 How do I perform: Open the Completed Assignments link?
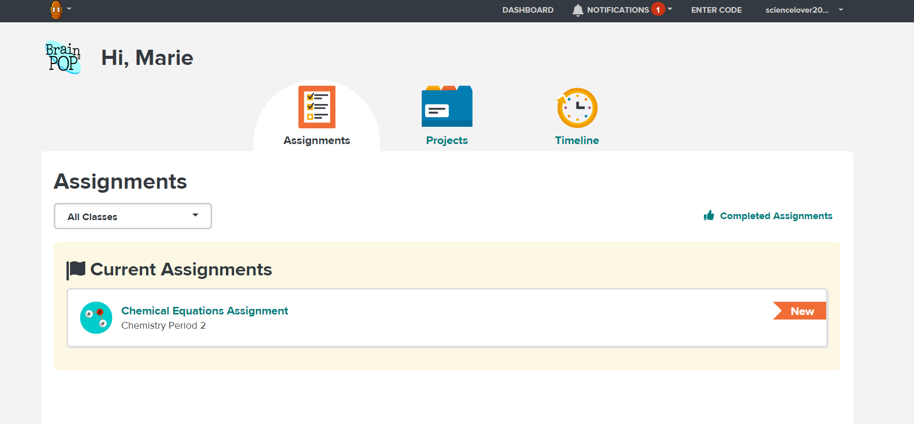pyautogui.click(x=776, y=216)
